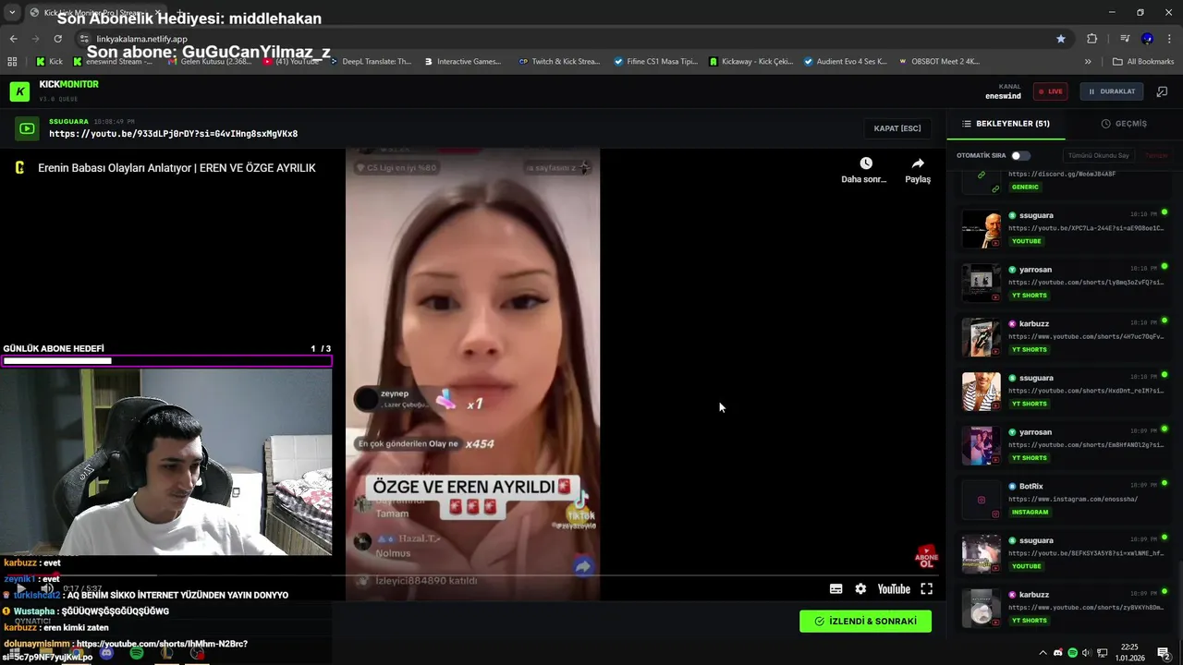The image size is (1183, 665).
Task: Click thumbnail of yarrosan lyBmq3oZvFQ entry
Action: 981,283
